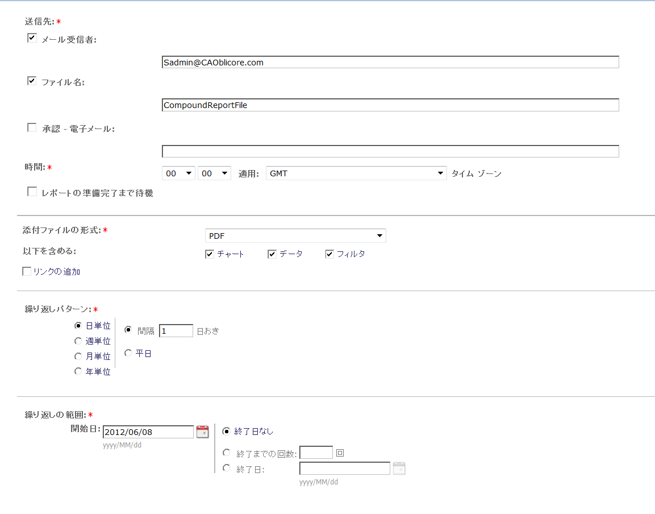The height and width of the screenshot is (514, 655).
Task: Uncheck the ファイル名 checkbox
Action: click(32, 81)
